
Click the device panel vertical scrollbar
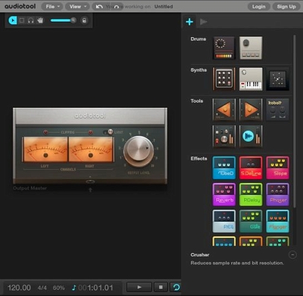[x=294, y=121]
